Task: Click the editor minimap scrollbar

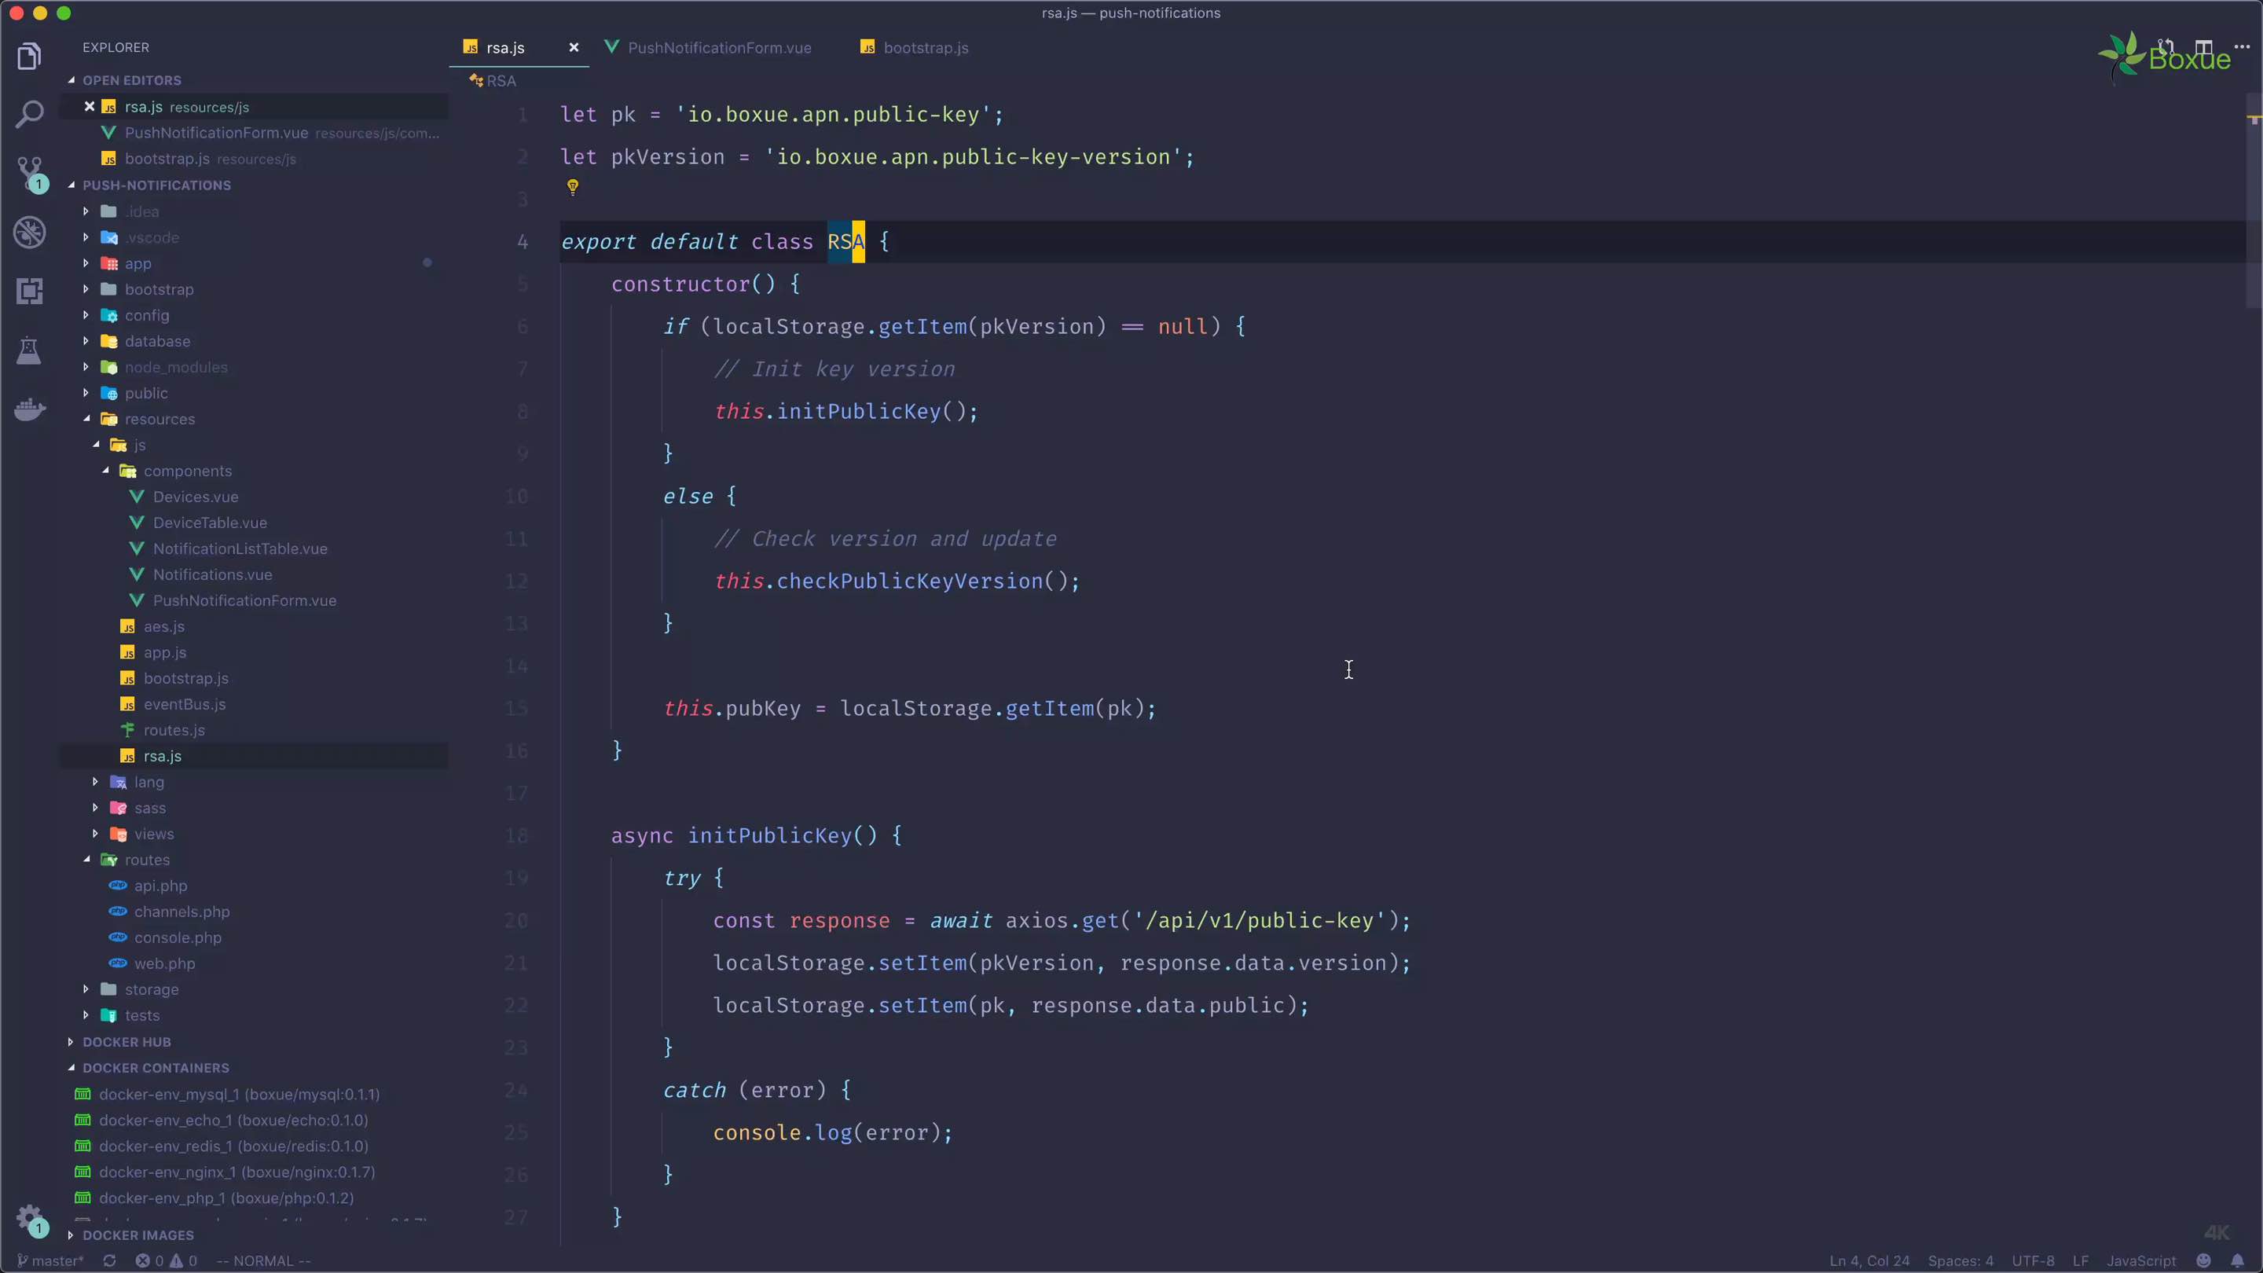Action: (x=2253, y=202)
